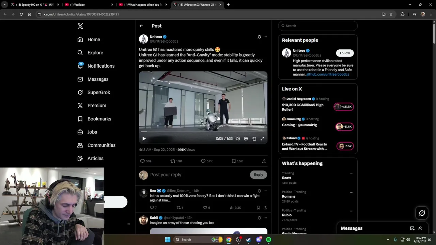Screen dimensions: 436x245
Task: Click the browser tab search dropdown
Action: click(x=4, y=5)
